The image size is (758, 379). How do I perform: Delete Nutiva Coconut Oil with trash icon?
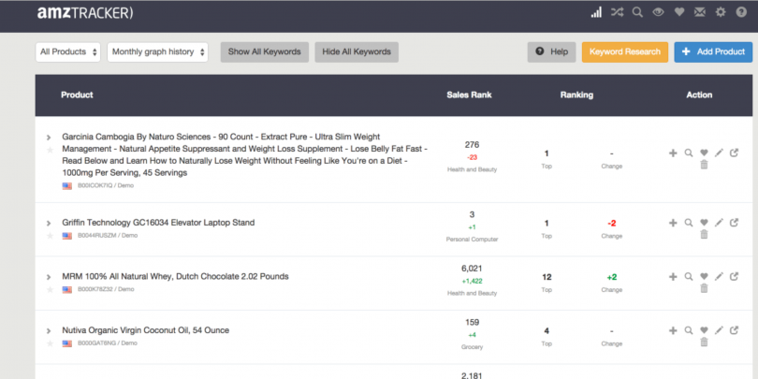coord(704,343)
